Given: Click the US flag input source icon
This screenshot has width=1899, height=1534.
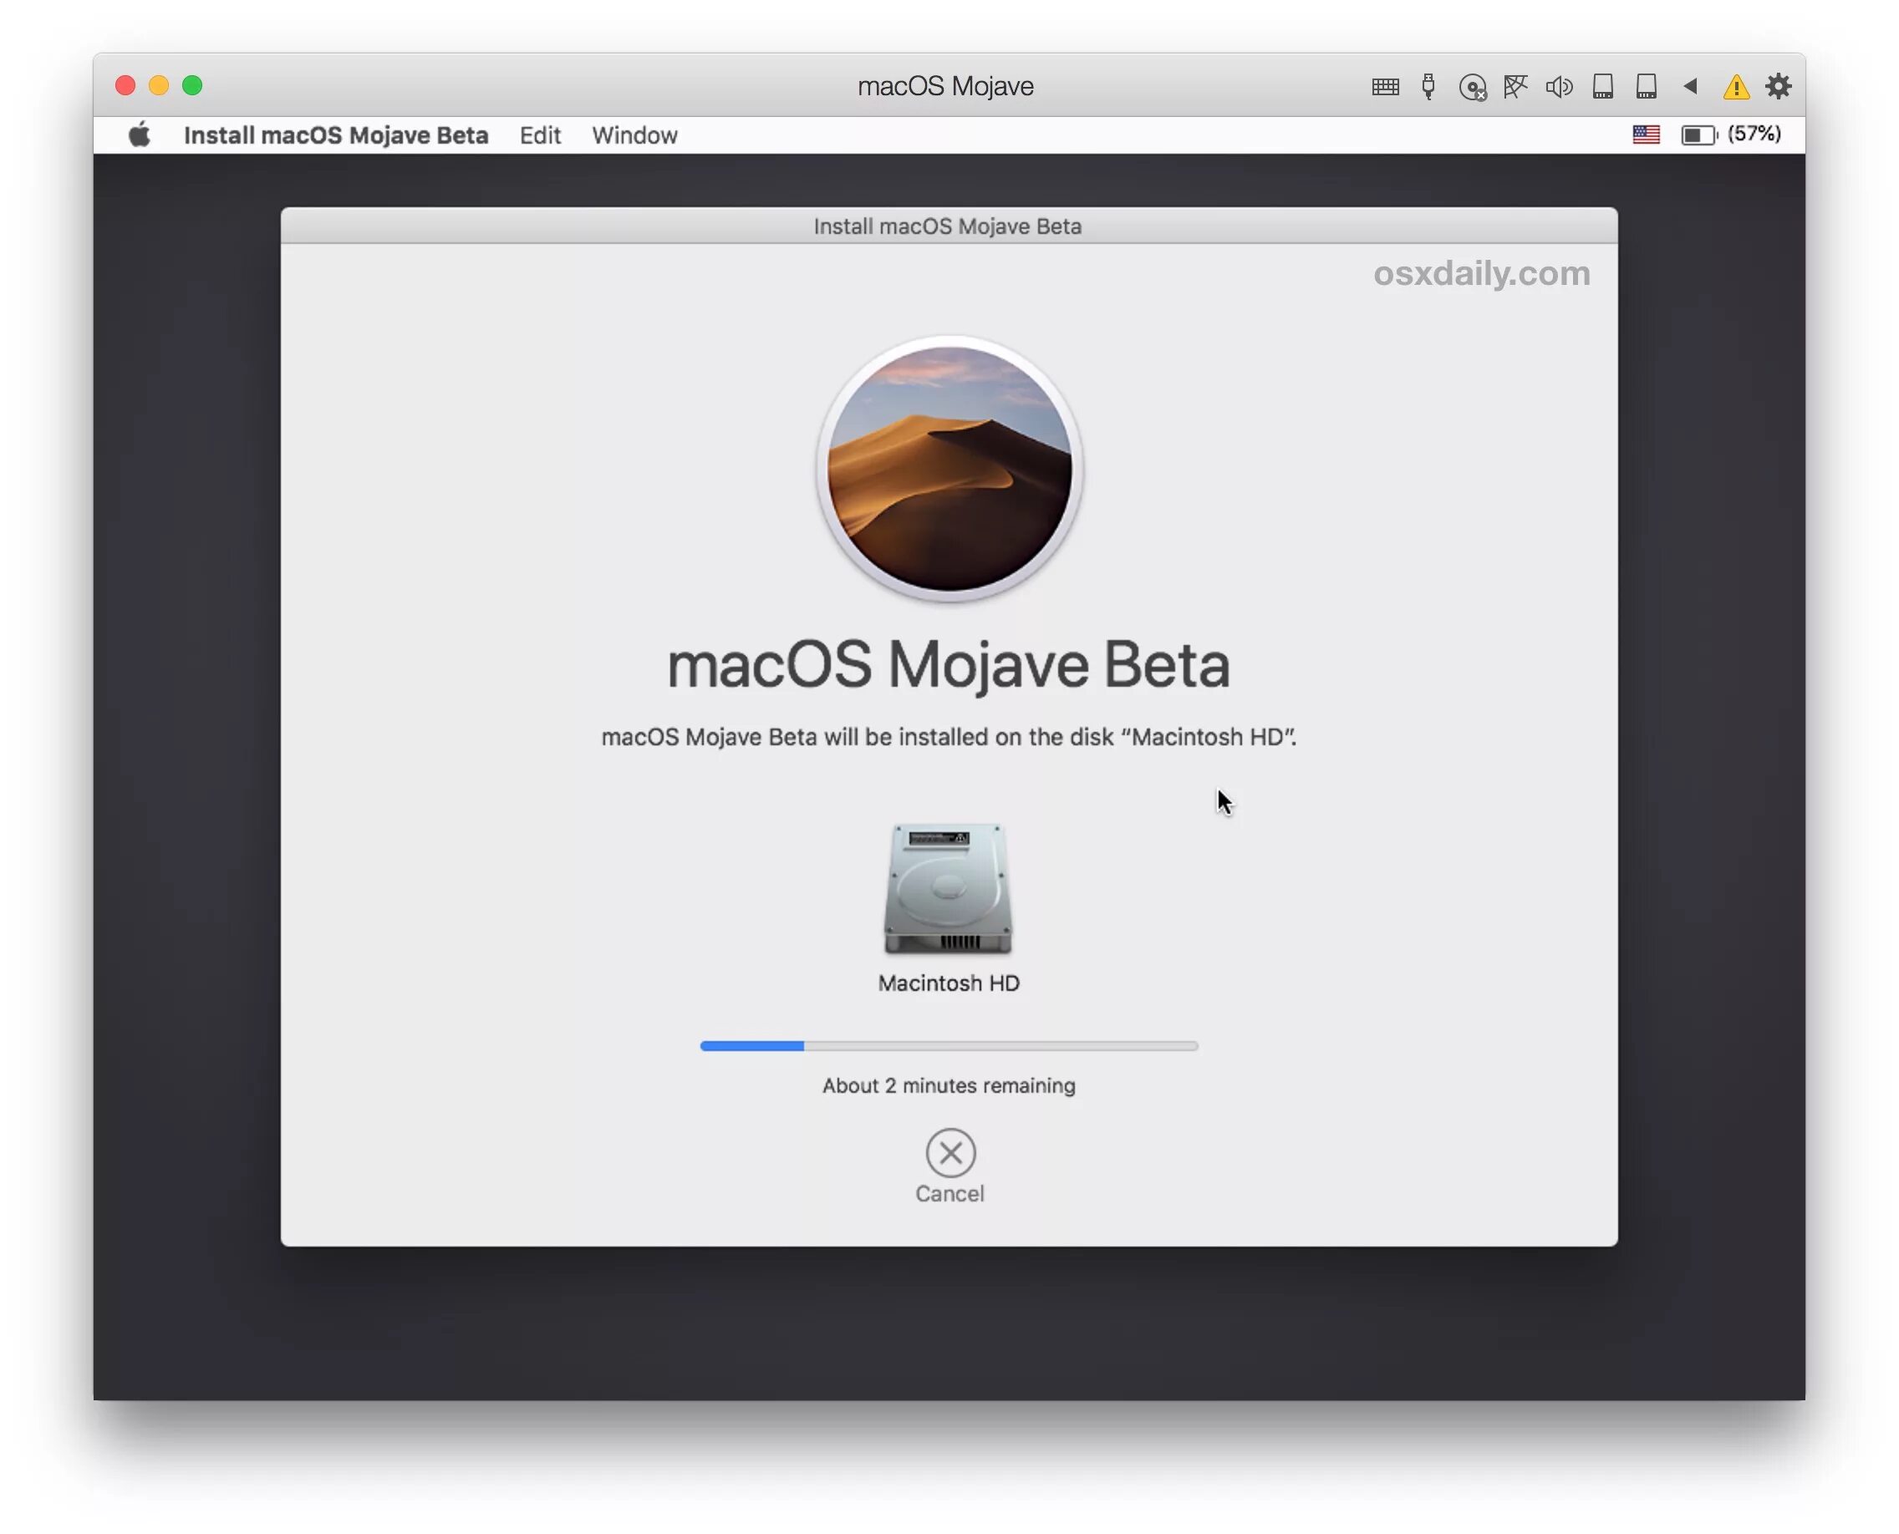Looking at the screenshot, I should click(x=1646, y=135).
